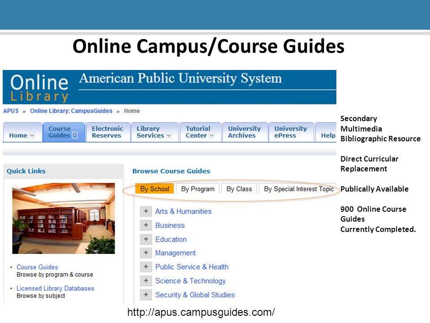This screenshot has height=323, width=430.
Task: Click the Home breadcrumb text
Action: coord(132,111)
